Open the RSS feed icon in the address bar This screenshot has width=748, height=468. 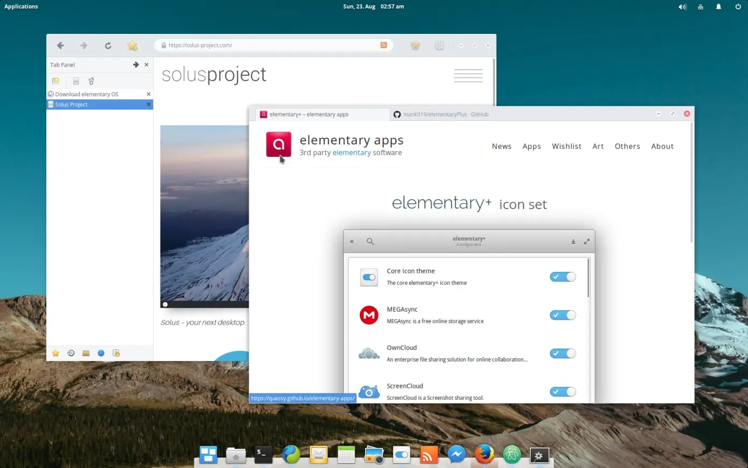[383, 45]
